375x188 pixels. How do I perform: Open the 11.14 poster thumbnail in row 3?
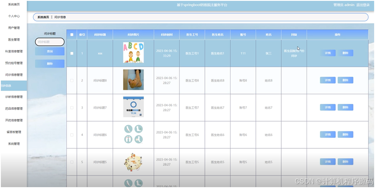tap(134, 107)
